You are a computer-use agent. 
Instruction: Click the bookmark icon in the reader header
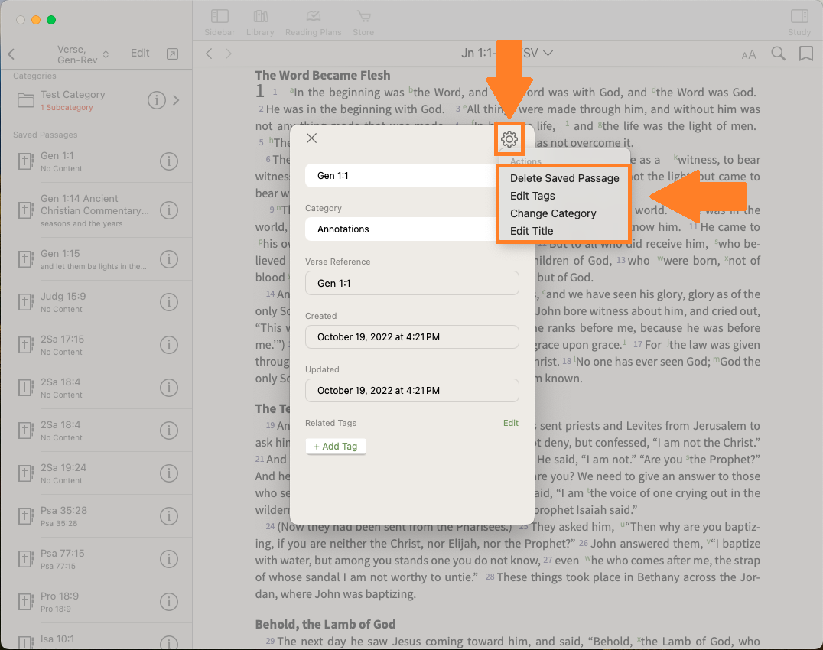pos(805,54)
